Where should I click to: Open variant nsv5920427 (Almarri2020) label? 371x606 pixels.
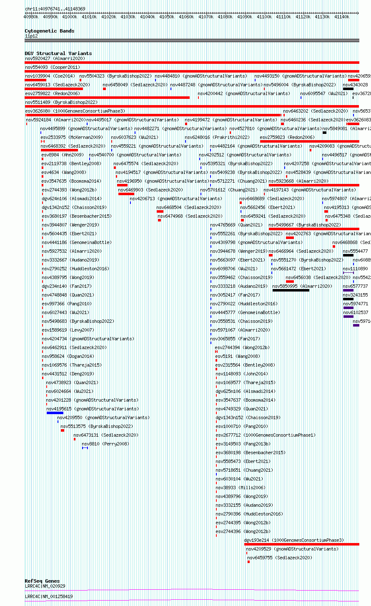pyautogui.click(x=55, y=58)
